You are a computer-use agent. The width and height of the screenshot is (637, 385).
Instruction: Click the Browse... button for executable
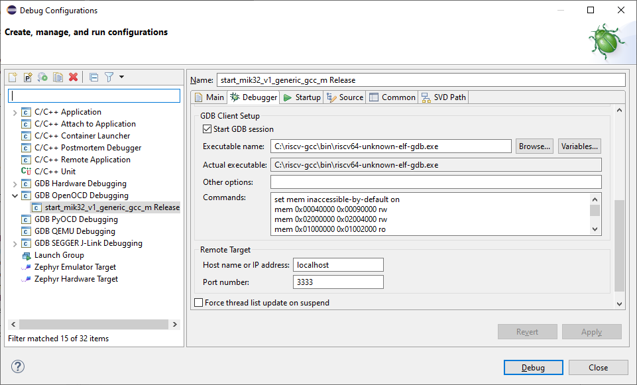(534, 146)
